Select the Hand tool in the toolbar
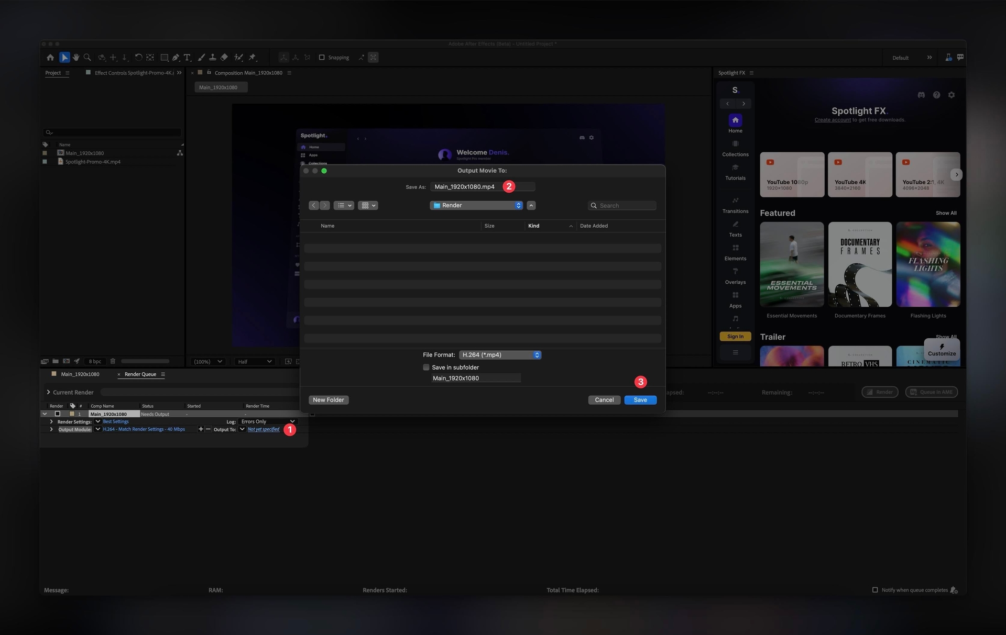The width and height of the screenshot is (1006, 635). pyautogui.click(x=75, y=58)
